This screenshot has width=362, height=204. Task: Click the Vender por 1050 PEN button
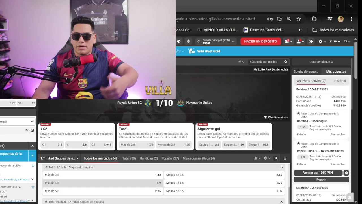point(318,173)
